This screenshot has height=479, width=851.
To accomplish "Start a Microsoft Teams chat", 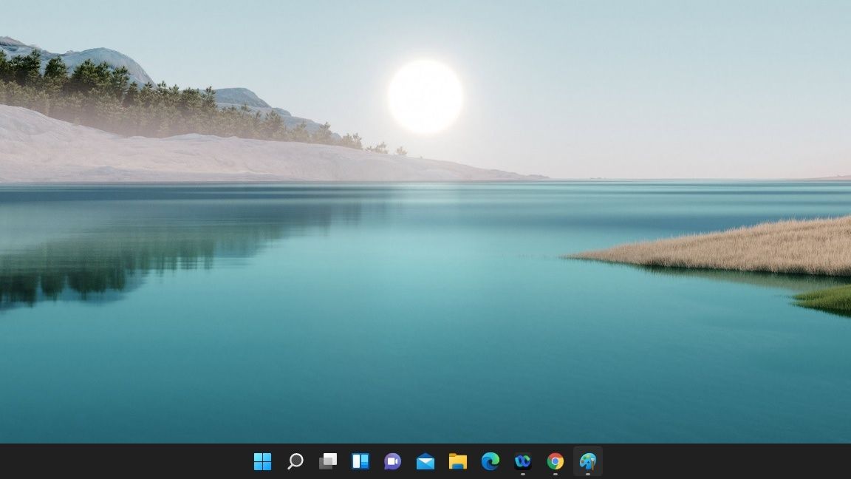I will 392,462.
